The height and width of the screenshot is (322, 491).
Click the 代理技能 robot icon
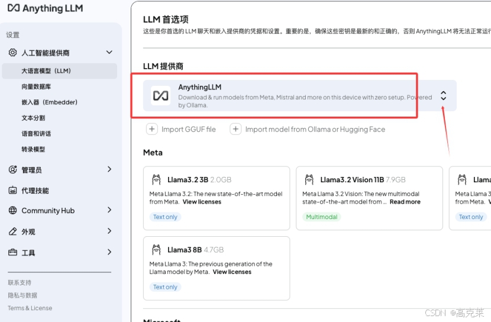12,190
